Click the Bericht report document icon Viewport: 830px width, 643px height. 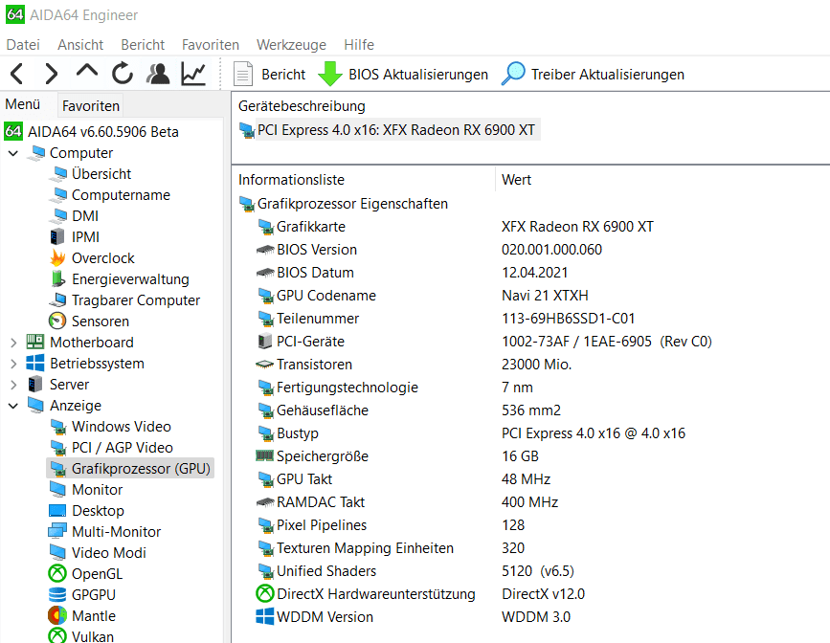[x=243, y=74]
